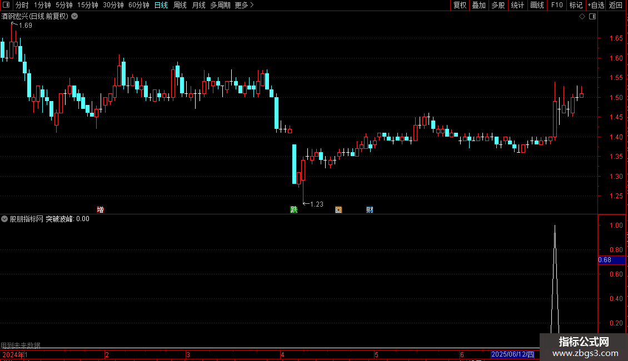
Task: Click the 叠加 overlay button
Action: coord(479,5)
